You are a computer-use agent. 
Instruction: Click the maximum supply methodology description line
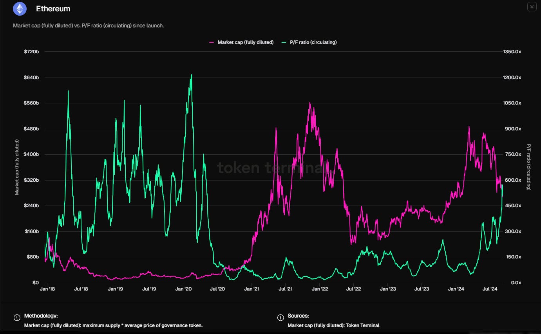tap(113, 325)
